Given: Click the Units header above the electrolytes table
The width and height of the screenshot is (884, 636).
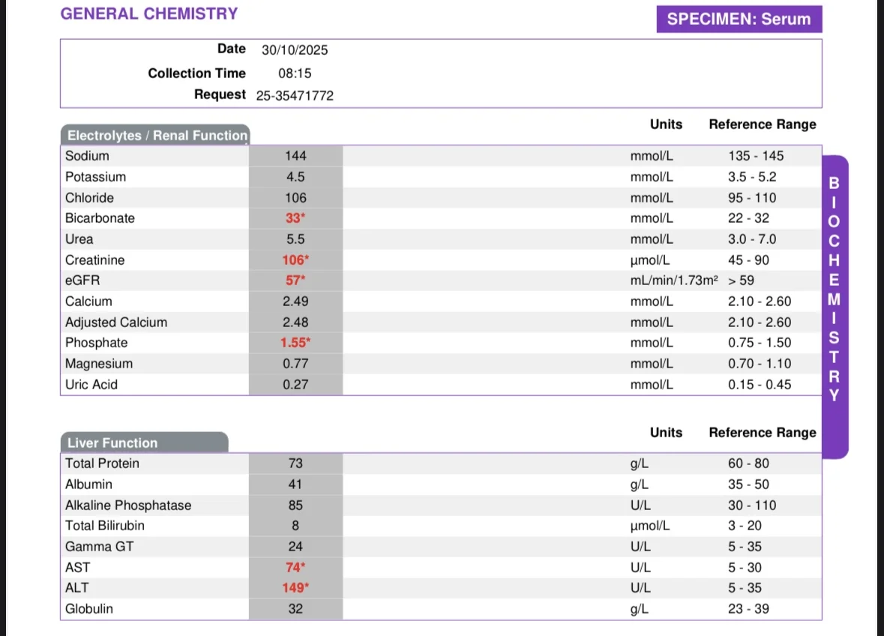Looking at the screenshot, I should (666, 124).
